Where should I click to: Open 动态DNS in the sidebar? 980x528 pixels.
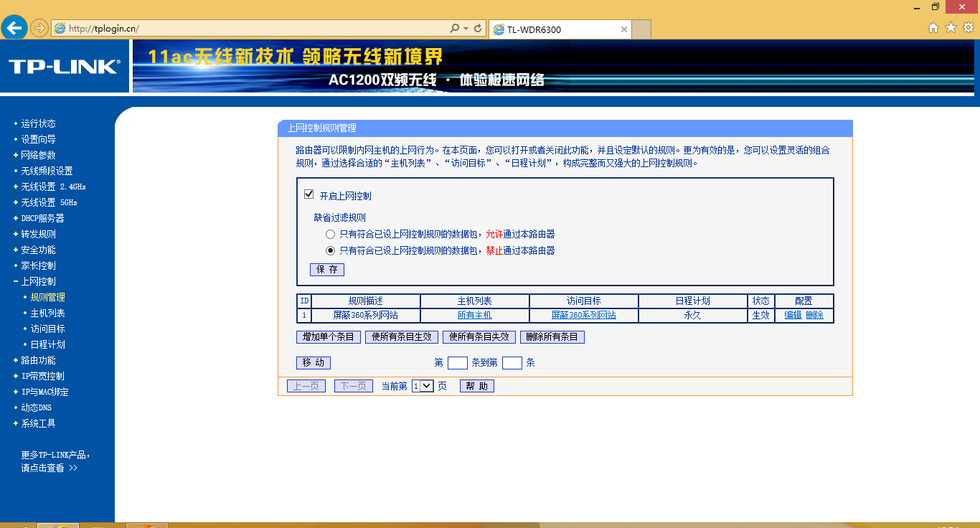click(36, 407)
